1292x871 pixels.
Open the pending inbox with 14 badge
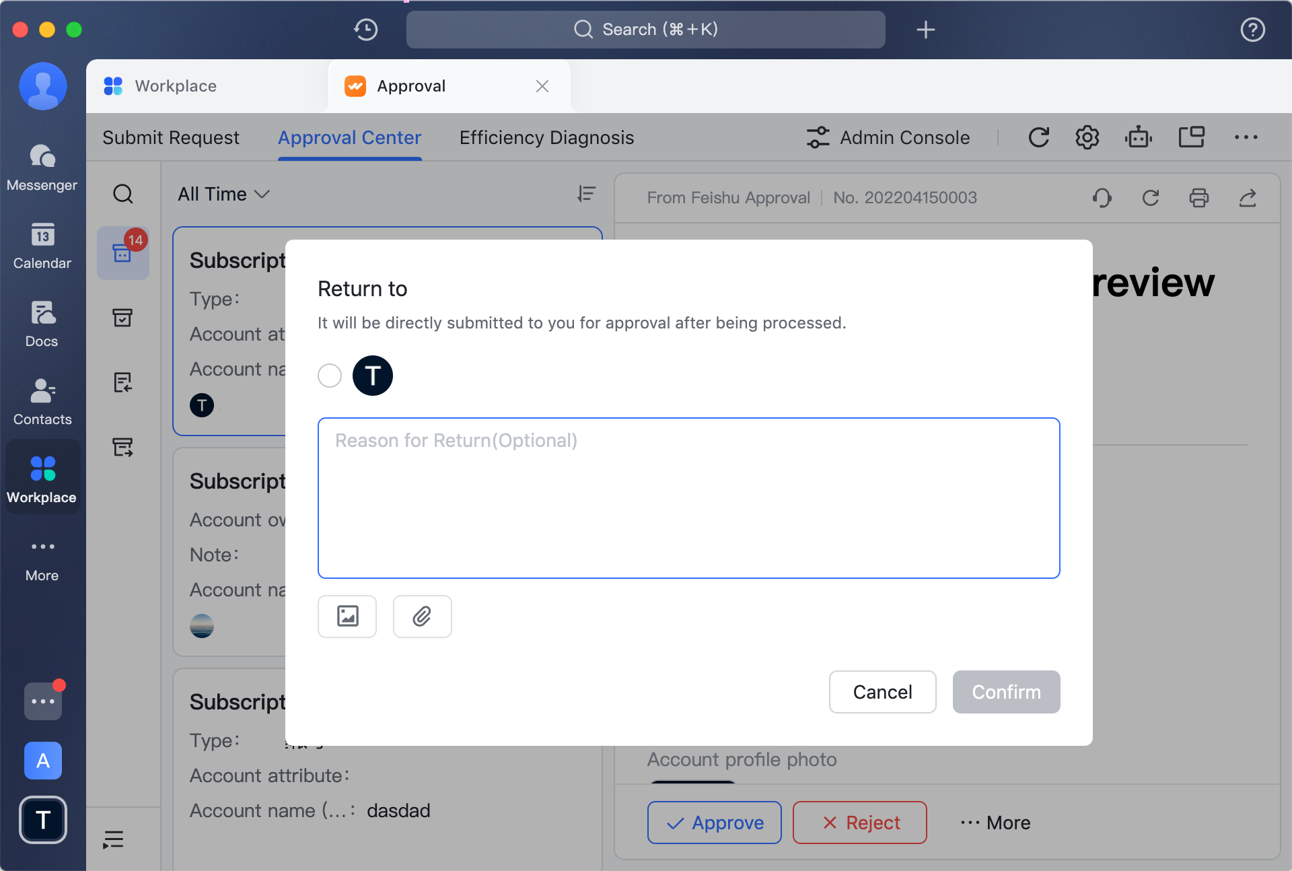(x=123, y=253)
